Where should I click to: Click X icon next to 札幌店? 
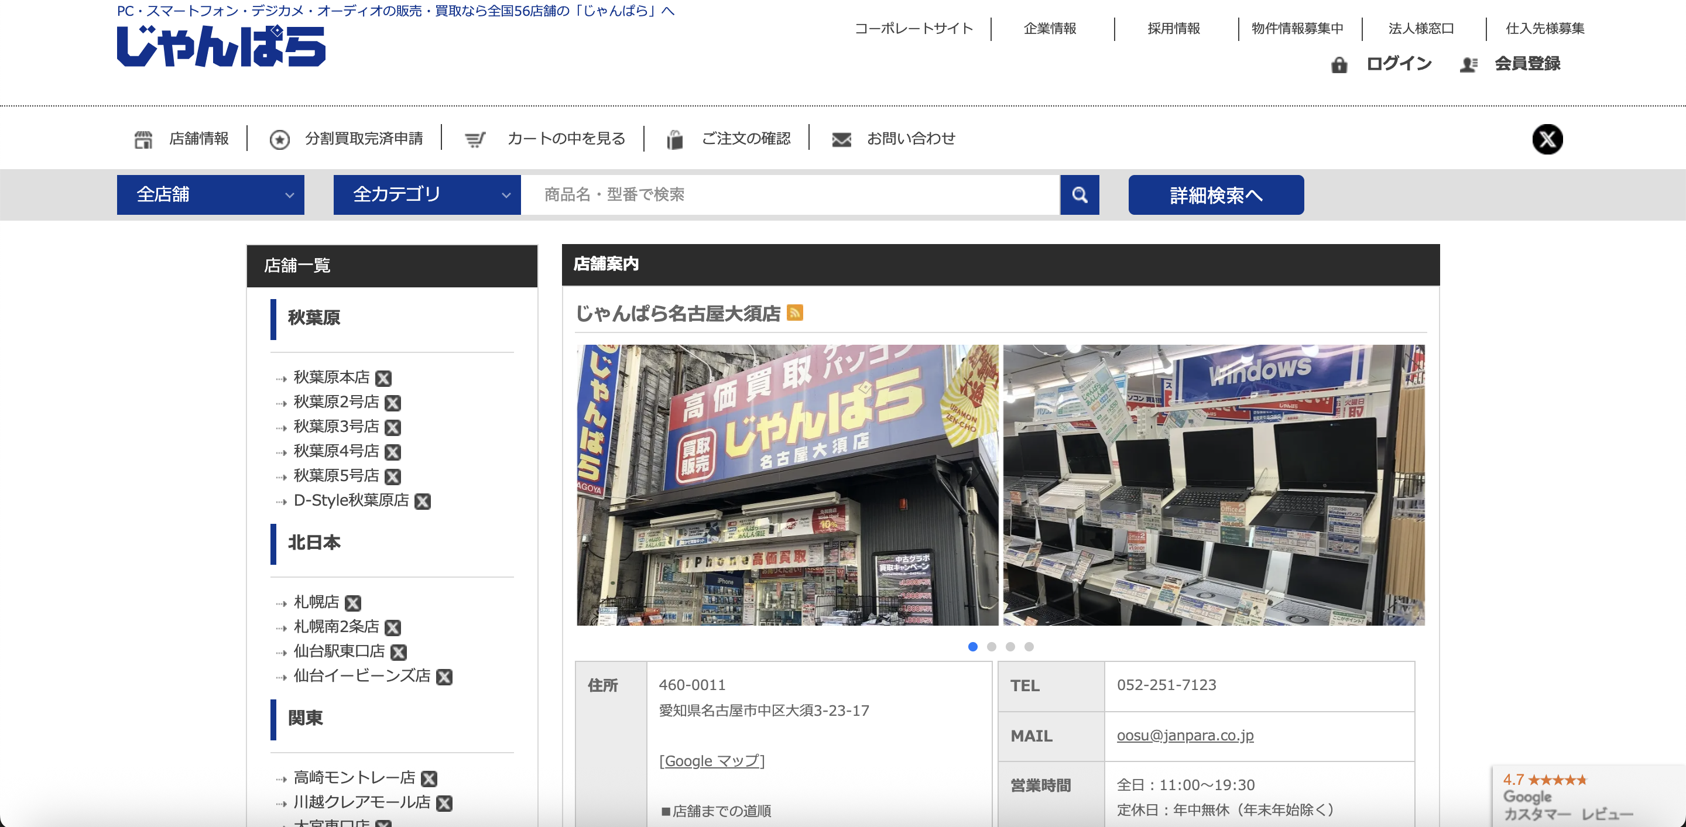[353, 603]
